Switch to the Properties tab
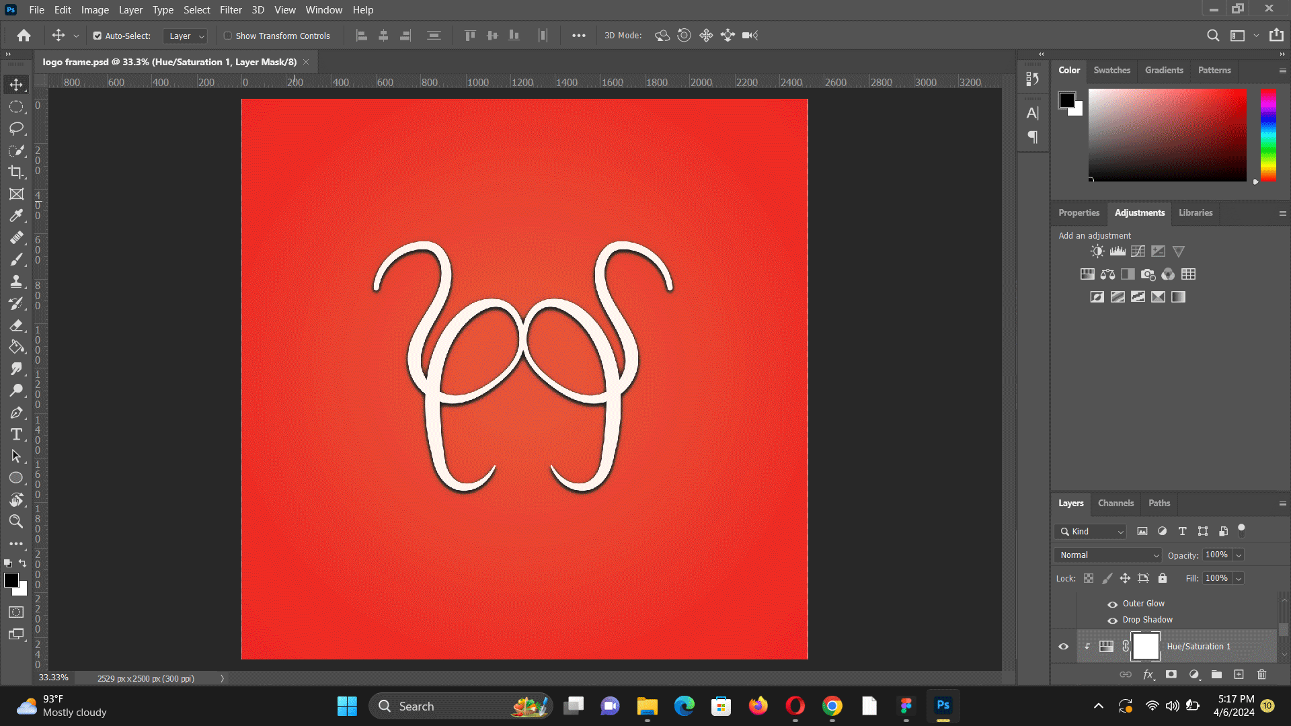This screenshot has height=726, width=1291. tap(1079, 212)
